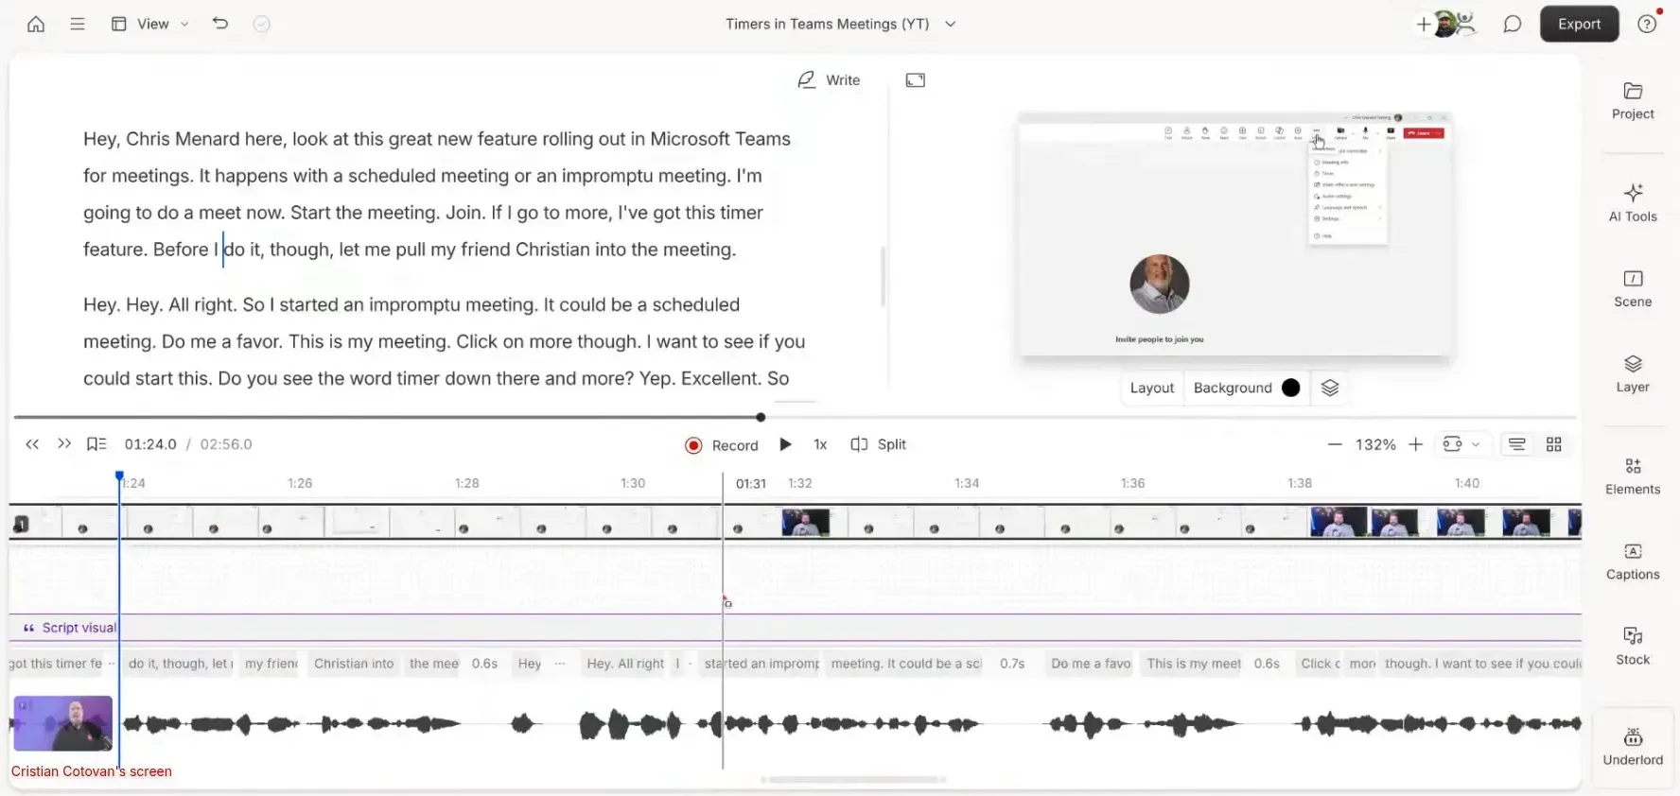Screen dimensions: 1680x796
Task: Pick the black background color swatch
Action: tap(1290, 388)
